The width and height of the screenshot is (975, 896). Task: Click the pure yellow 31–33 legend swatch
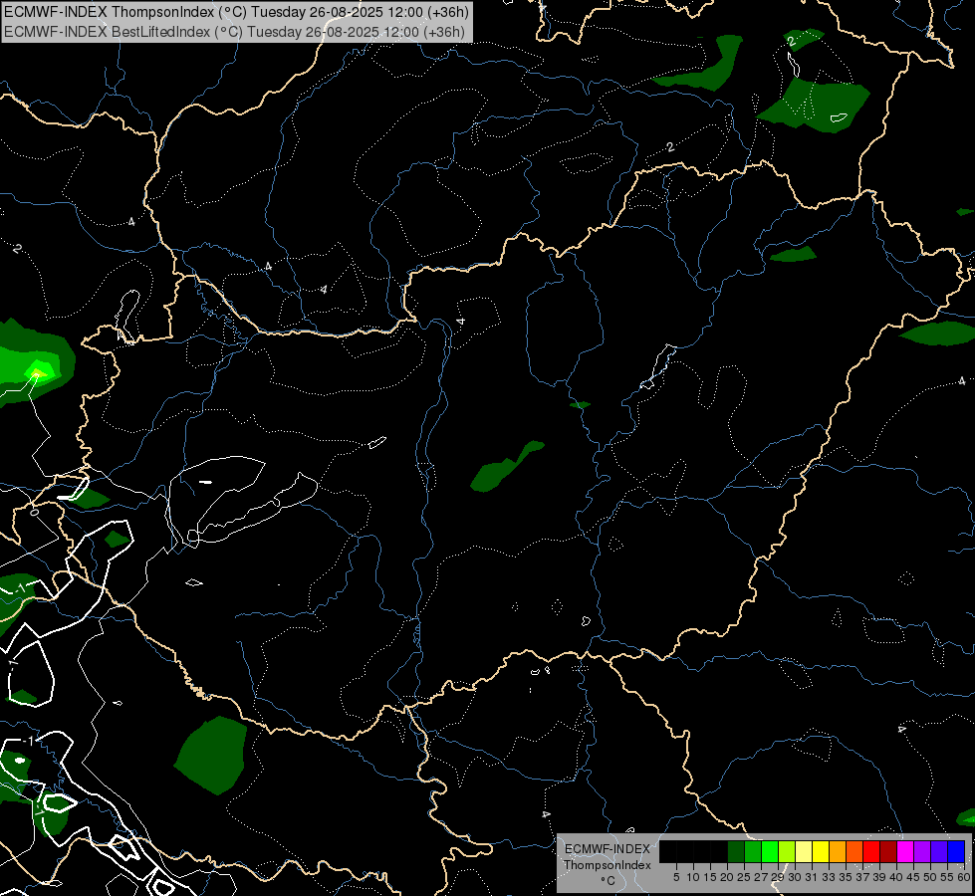[821, 851]
